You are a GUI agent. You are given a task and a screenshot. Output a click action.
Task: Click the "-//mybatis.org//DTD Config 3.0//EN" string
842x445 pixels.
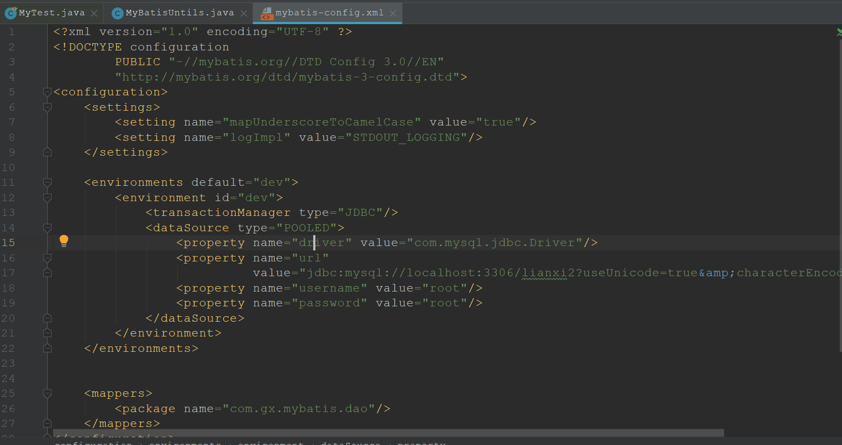(x=306, y=62)
